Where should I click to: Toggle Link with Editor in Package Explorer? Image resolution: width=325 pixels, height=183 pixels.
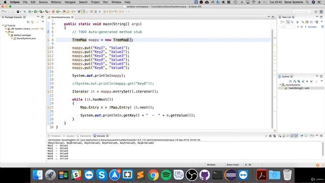point(32,22)
